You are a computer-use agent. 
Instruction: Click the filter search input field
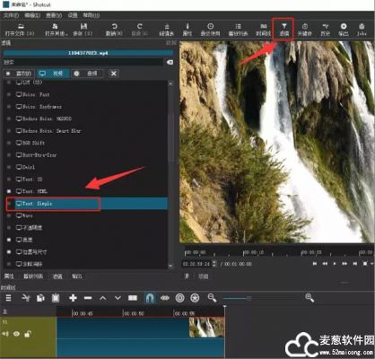(83, 62)
